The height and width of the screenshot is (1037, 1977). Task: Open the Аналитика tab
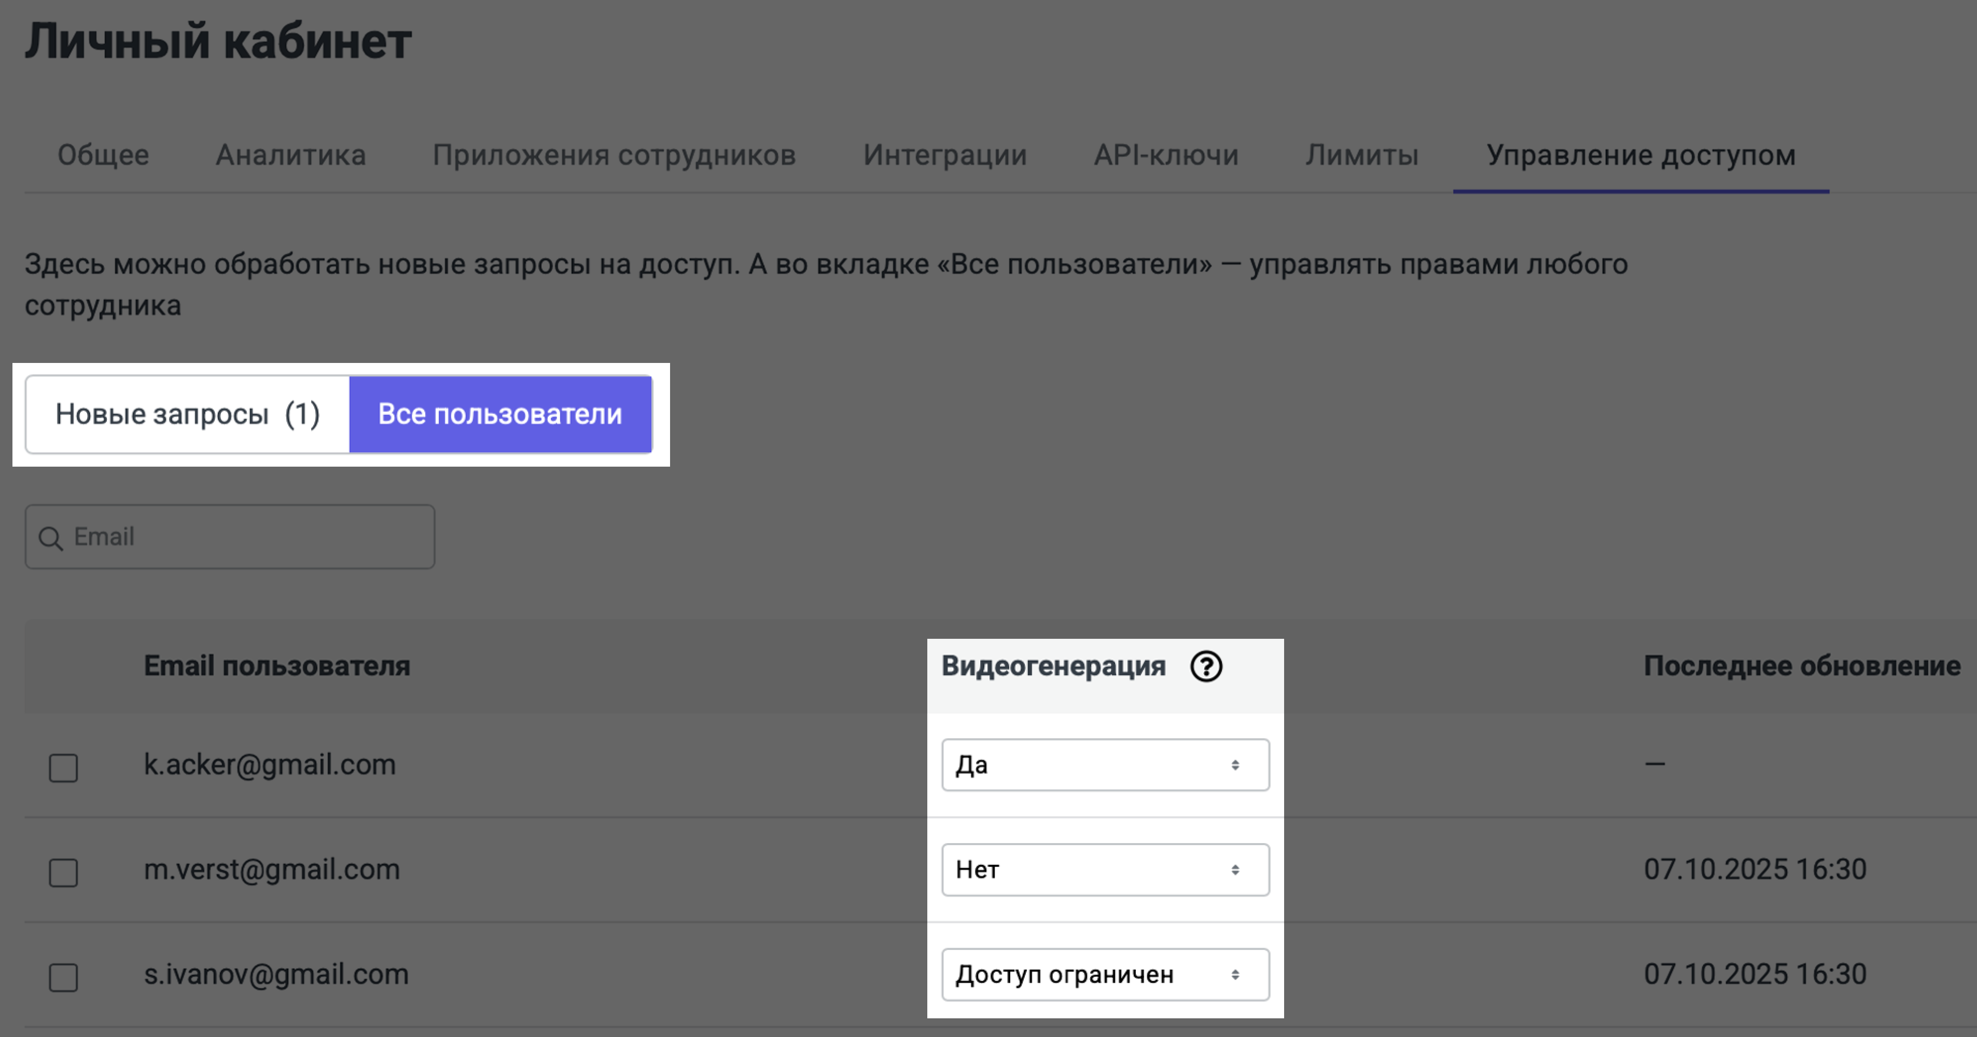tap(291, 155)
